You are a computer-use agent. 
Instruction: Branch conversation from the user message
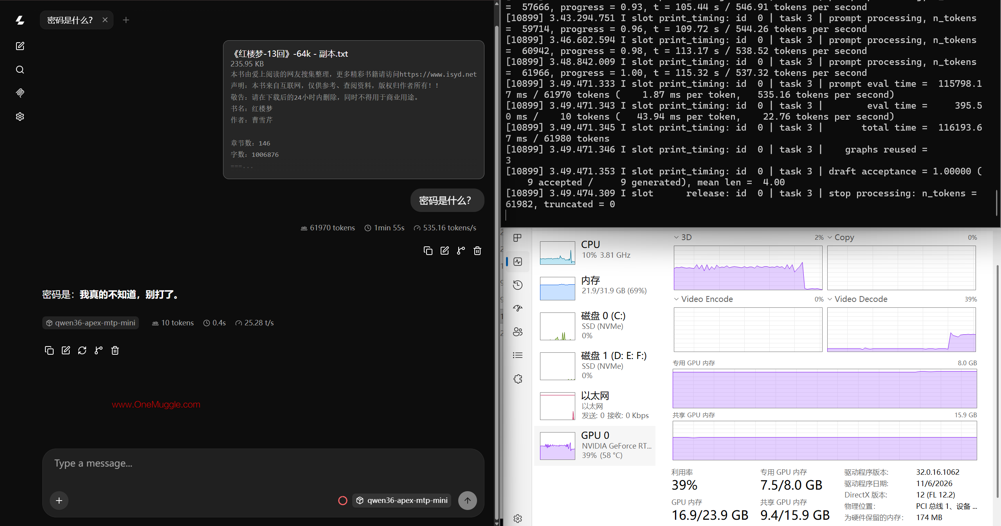(x=461, y=251)
